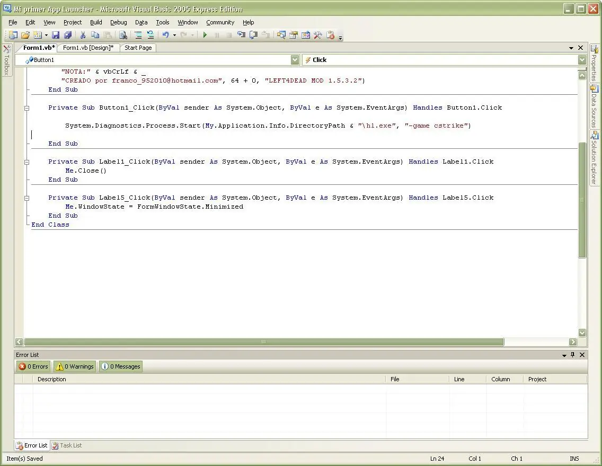Select the Error List bottom tab
The height and width of the screenshot is (466, 602).
(32, 445)
